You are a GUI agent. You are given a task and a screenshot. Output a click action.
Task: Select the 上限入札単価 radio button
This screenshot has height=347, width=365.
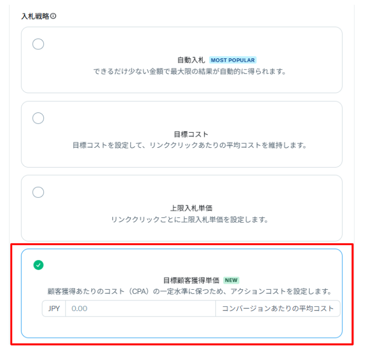pos(38,192)
